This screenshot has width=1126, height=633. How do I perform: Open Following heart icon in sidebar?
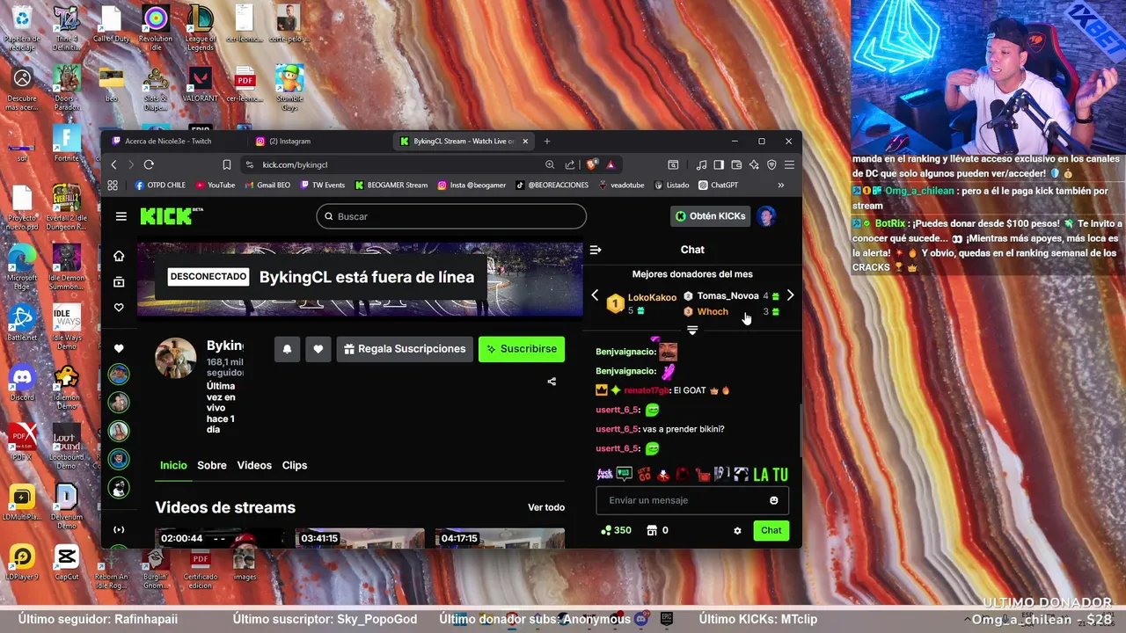[119, 308]
